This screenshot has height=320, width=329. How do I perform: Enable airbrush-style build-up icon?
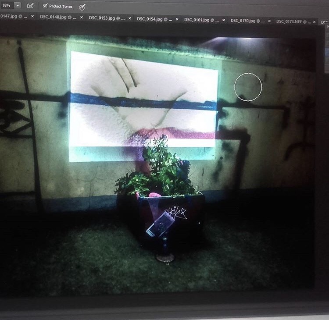30,6
